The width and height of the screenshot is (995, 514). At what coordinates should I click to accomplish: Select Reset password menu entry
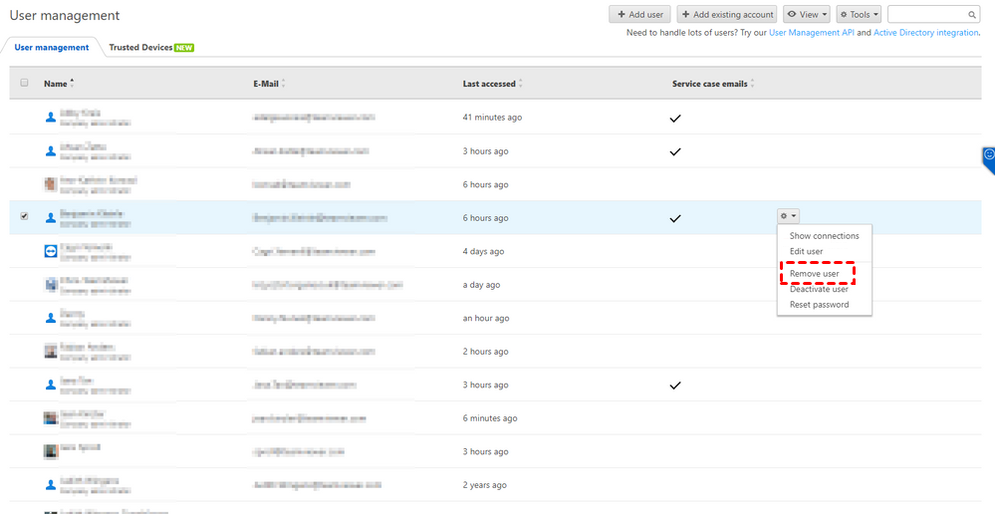click(x=819, y=305)
